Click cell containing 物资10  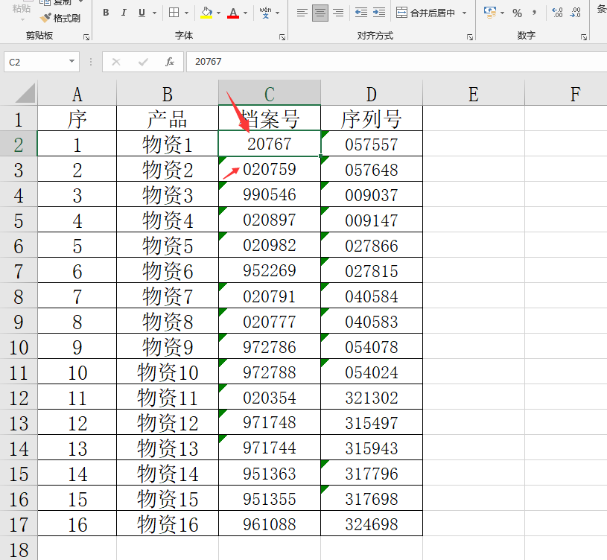168,372
